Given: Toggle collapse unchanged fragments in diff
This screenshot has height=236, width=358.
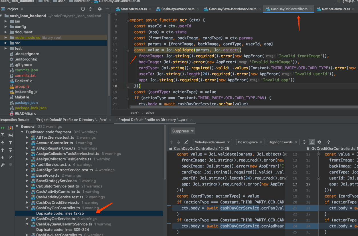Looking at the screenshot, I should click(304, 142).
